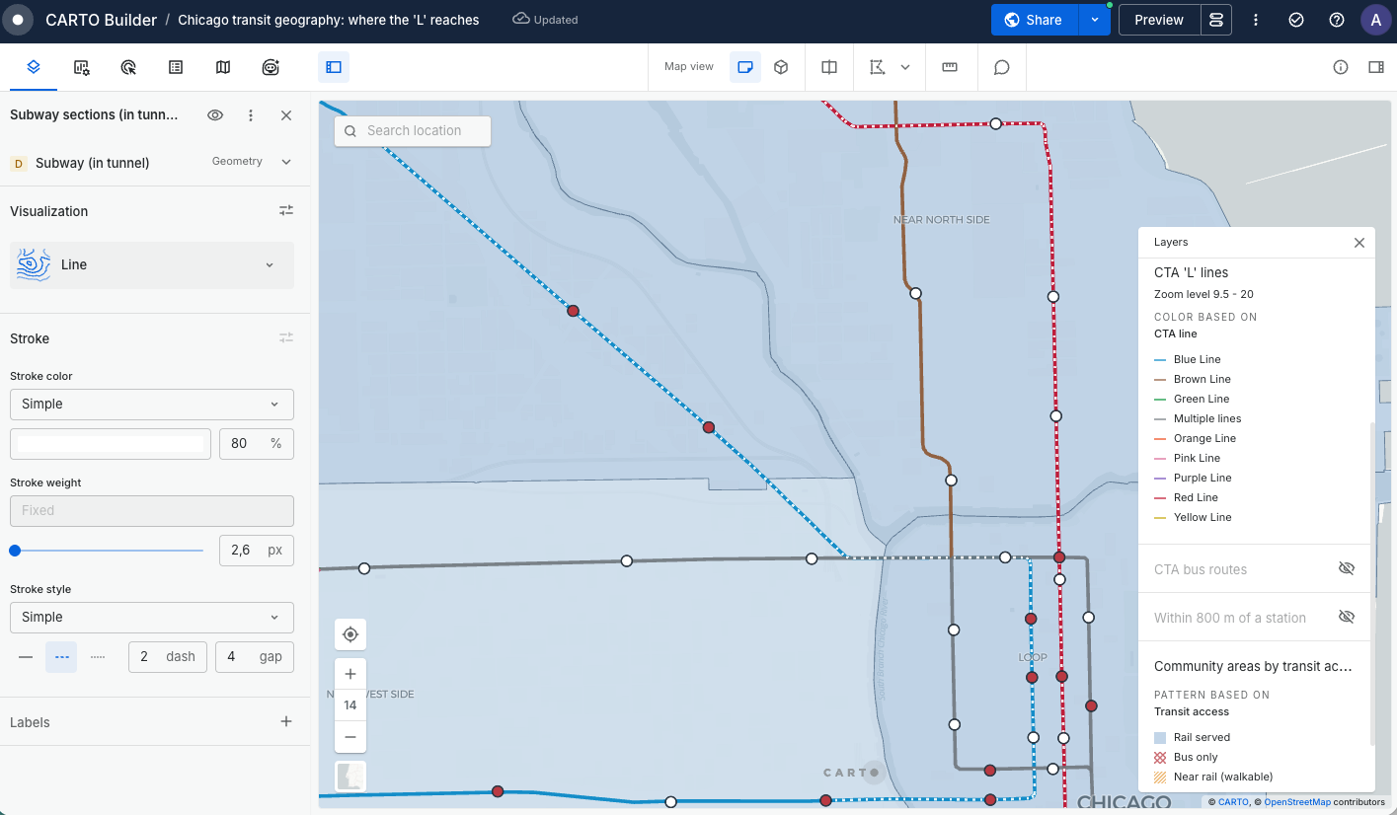Select the solid line stroke style

[26, 657]
